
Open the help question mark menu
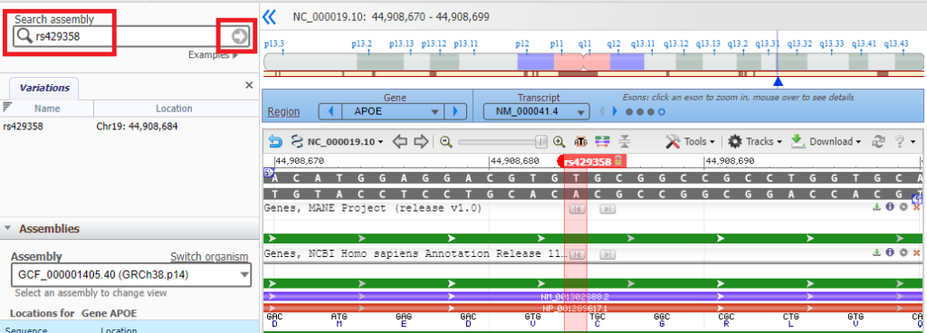(x=905, y=142)
